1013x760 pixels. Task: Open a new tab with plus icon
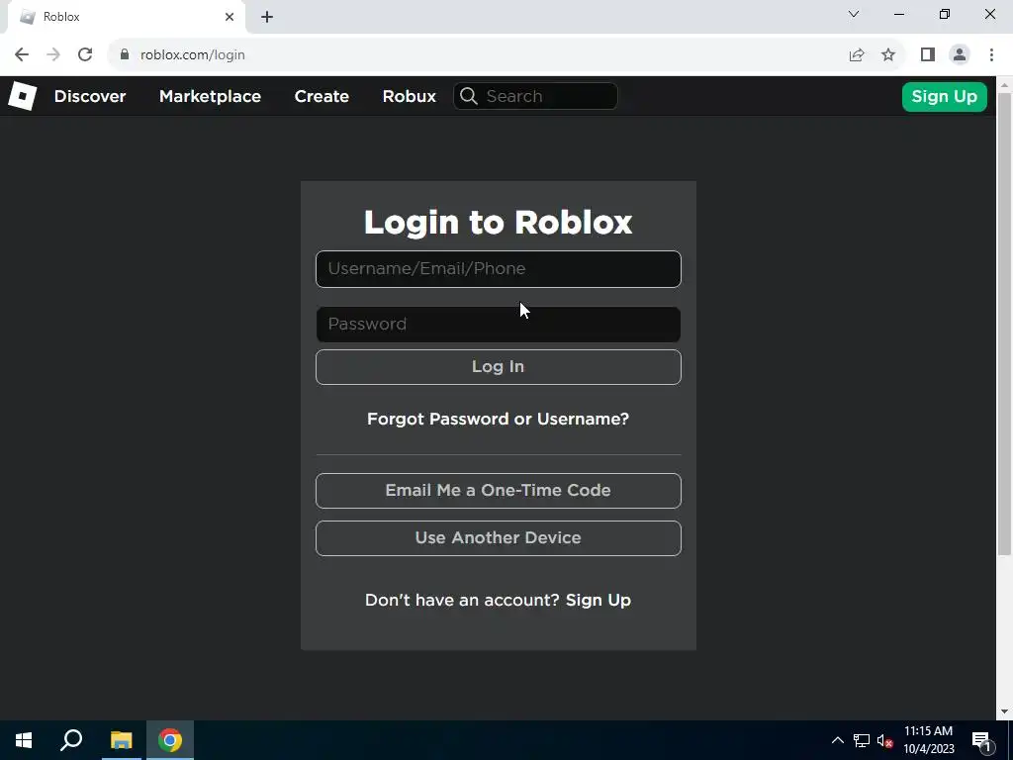267,17
